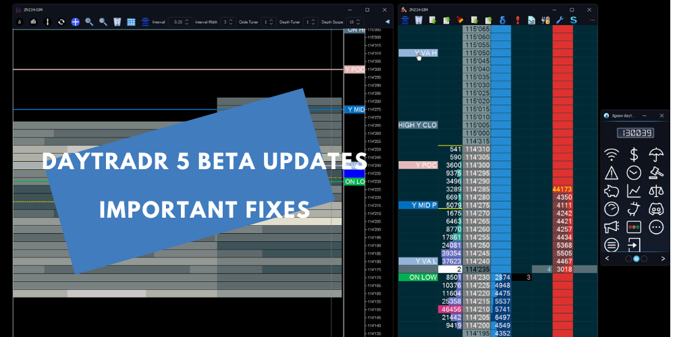The height and width of the screenshot is (337, 675).
Task: Click the refresh arrows icon in chart toolbar
Action: [61, 22]
